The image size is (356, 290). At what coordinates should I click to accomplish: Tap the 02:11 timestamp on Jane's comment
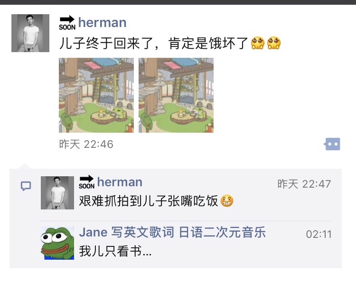[x=319, y=234]
